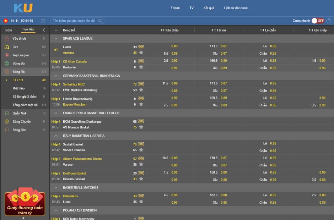
Task: Collapse the ITALY BASKETBALL SERIE A section
Action: tap(56, 136)
